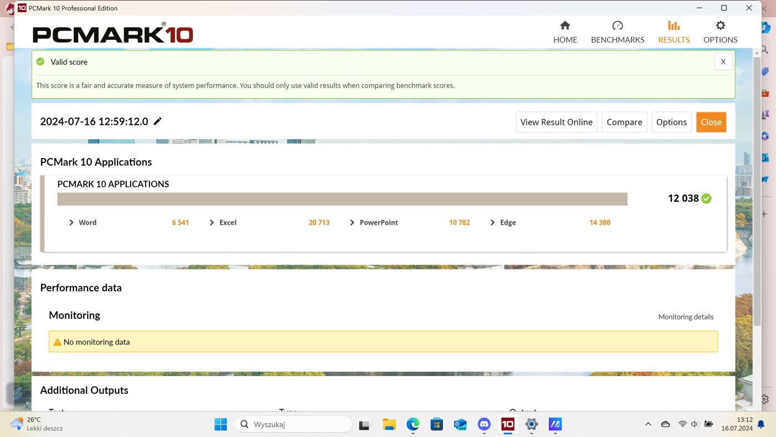Viewport: 776px width, 437px height.
Task: Click the PCMARK 10 logo
Action: tap(113, 34)
